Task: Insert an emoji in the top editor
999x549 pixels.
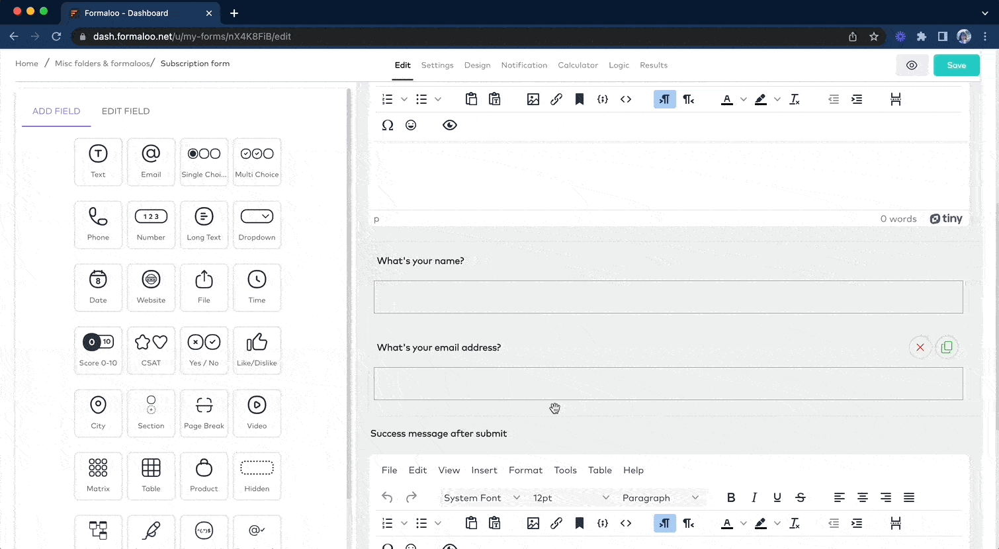Action: [x=411, y=125]
